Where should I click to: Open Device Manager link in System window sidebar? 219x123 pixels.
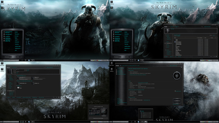[x=120, y=70]
